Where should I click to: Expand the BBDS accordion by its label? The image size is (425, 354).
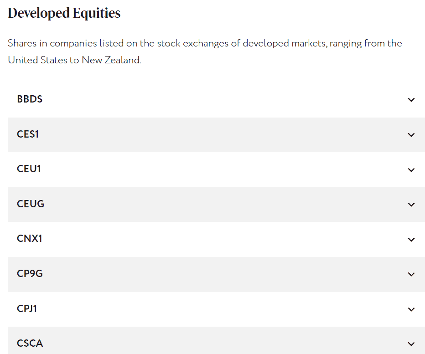pyautogui.click(x=30, y=99)
